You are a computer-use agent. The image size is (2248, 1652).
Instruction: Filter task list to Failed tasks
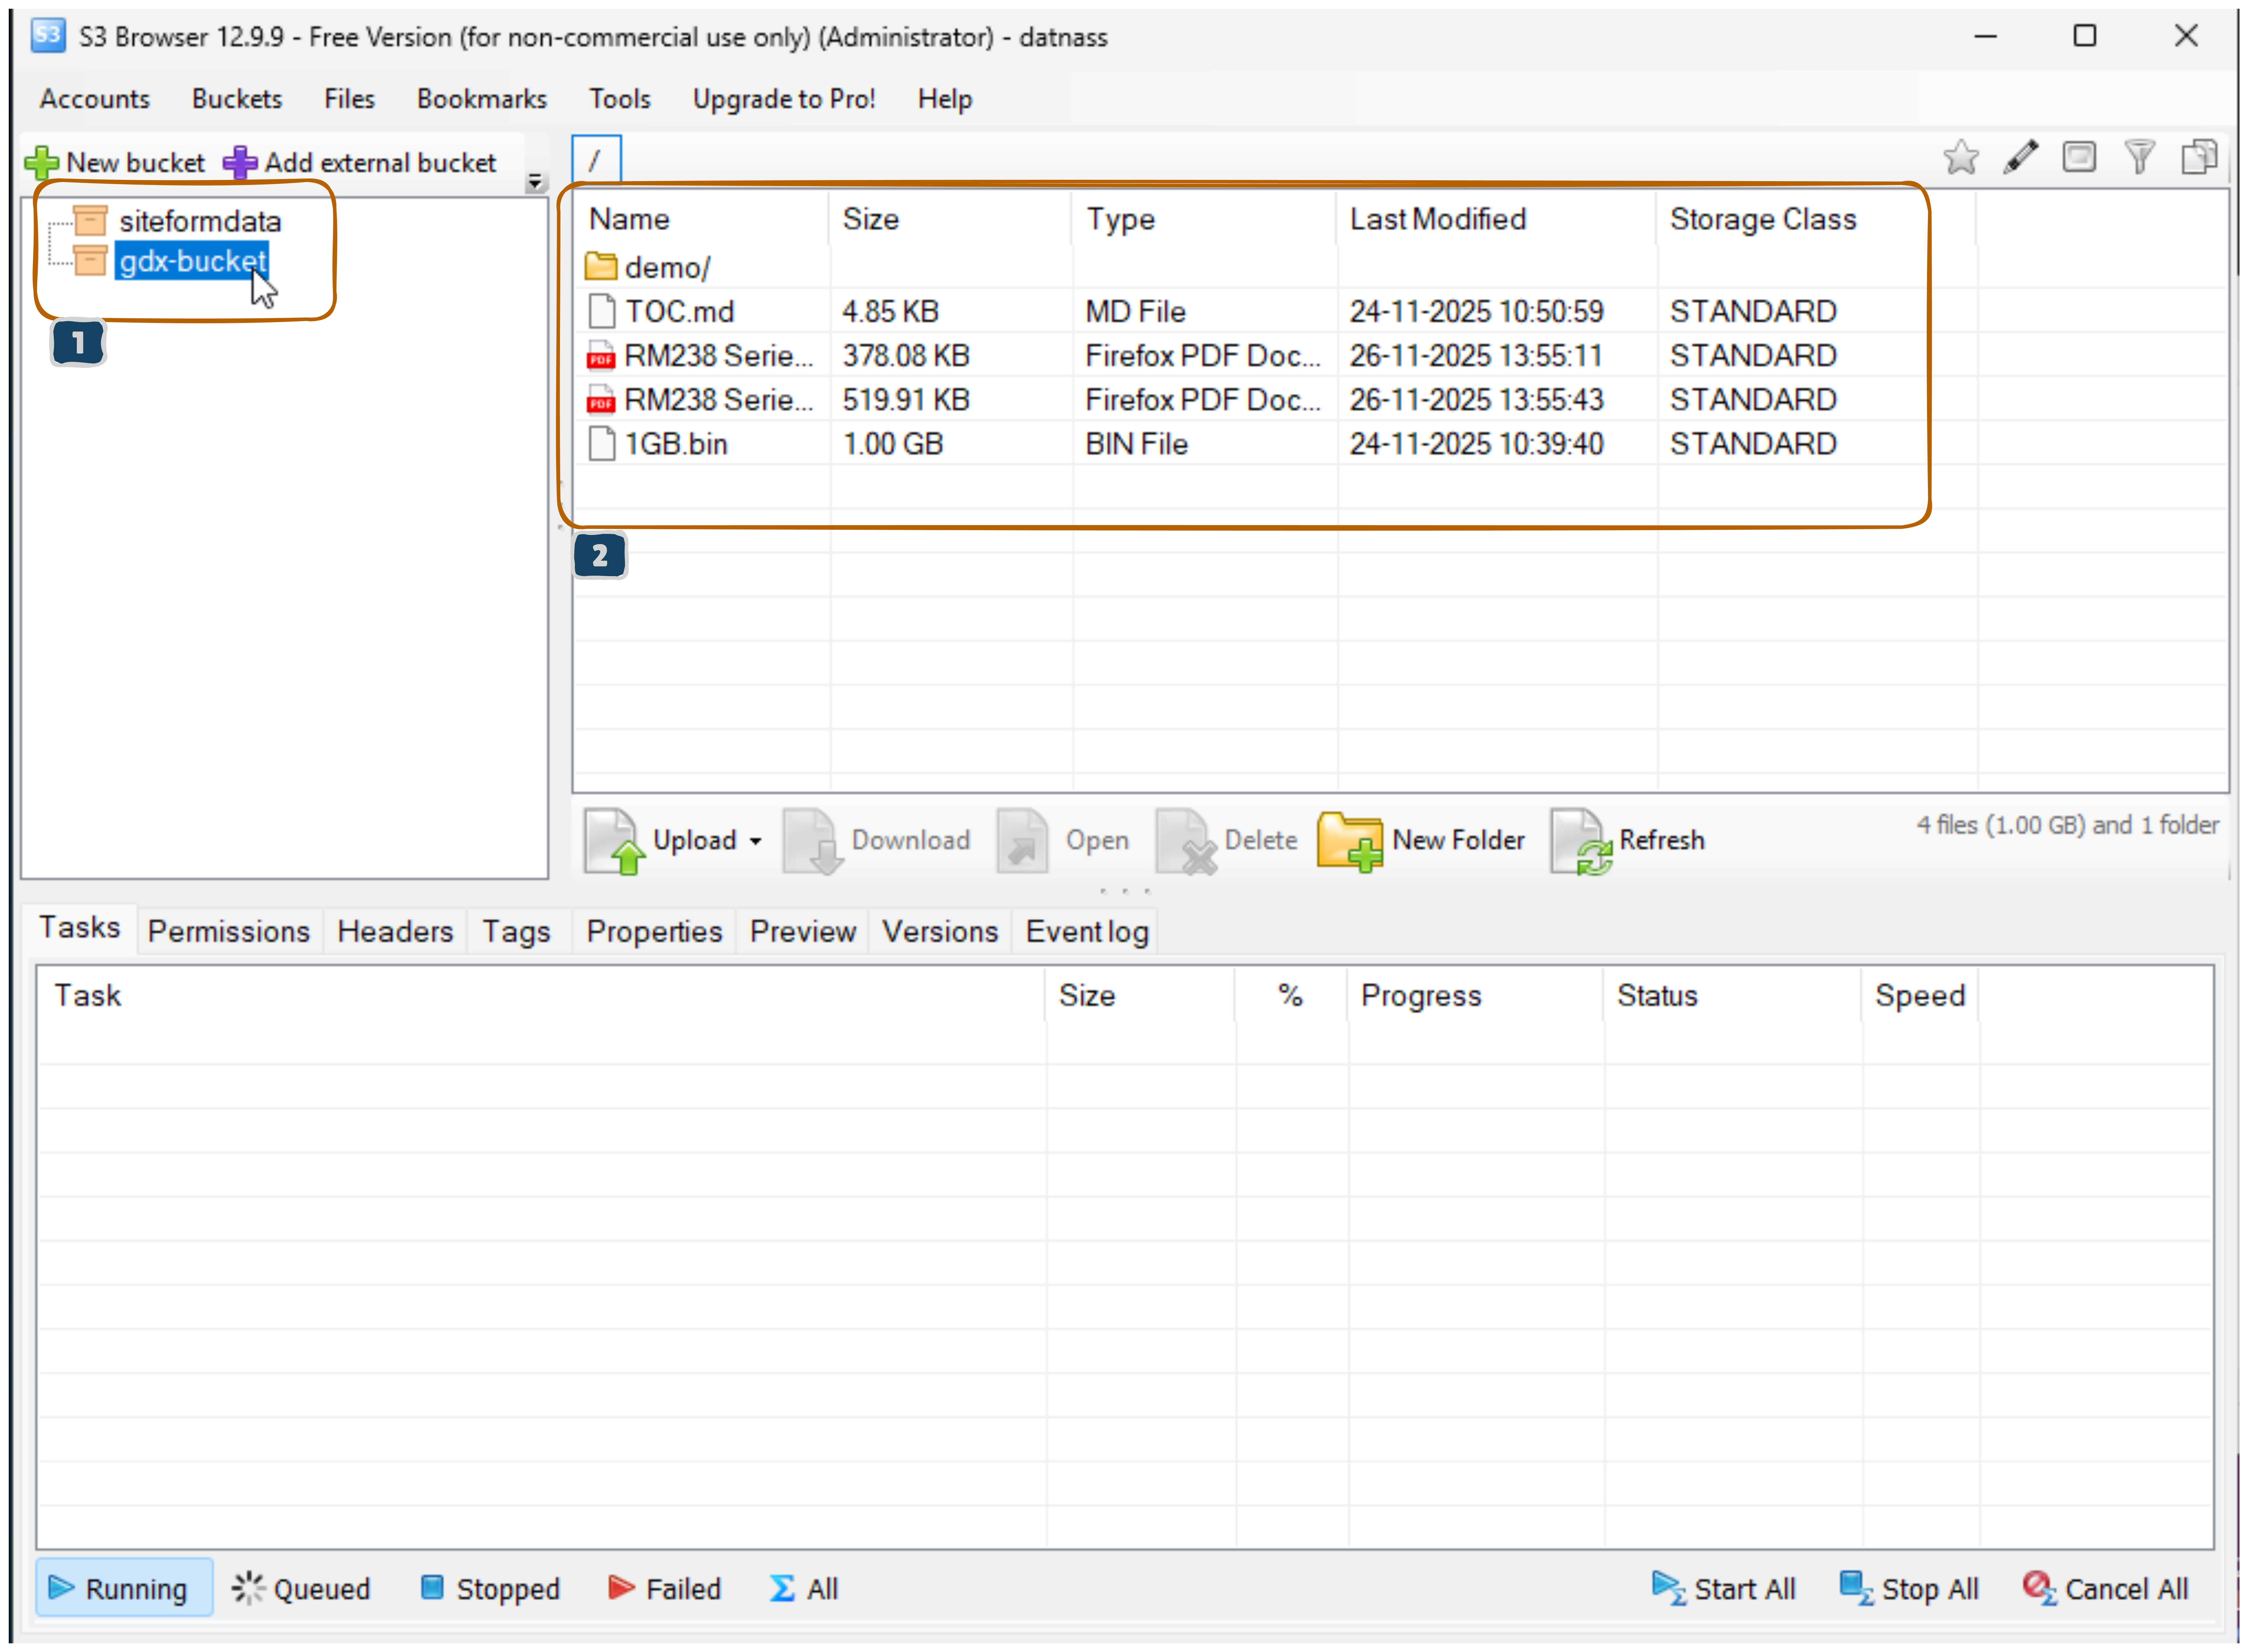pos(664,1588)
